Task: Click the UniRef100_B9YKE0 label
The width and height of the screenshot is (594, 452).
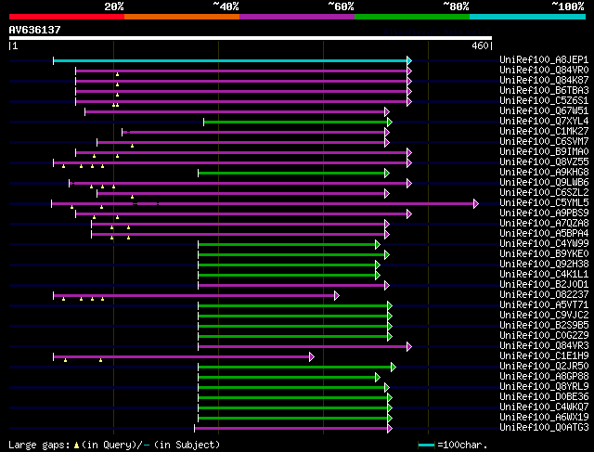Action: coord(544,254)
